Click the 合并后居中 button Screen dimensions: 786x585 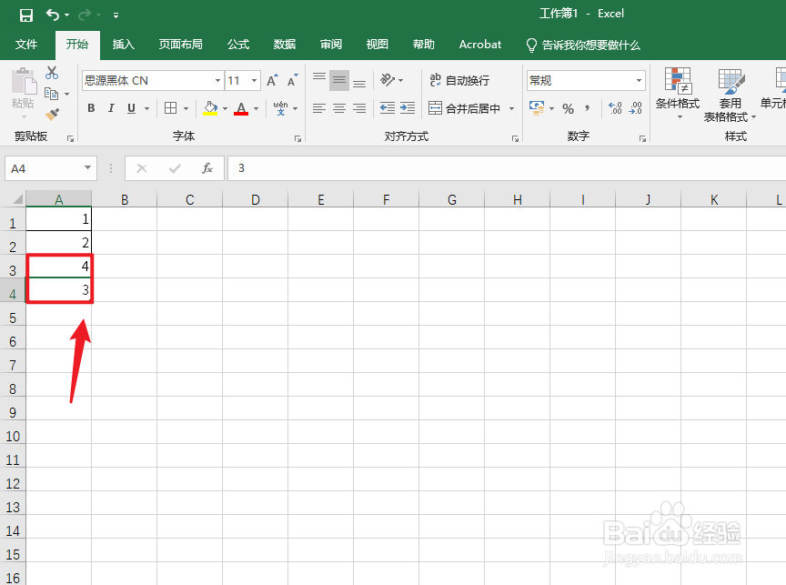465,108
